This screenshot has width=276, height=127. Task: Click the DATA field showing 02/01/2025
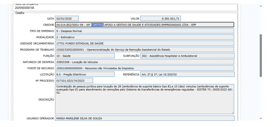[x=67, y=18]
